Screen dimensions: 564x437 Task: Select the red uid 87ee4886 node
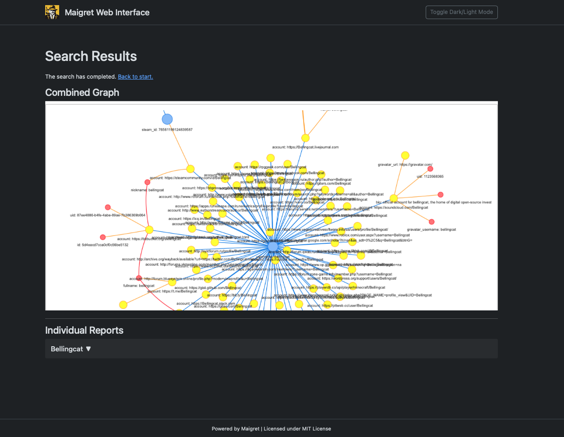click(108, 207)
